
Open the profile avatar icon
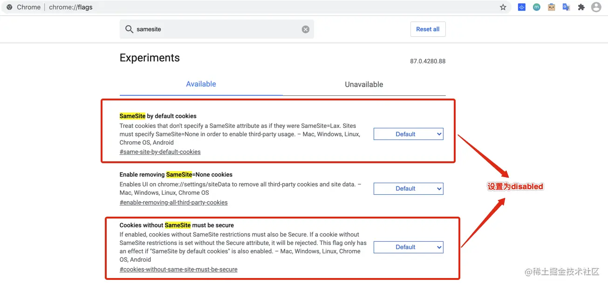(x=596, y=7)
